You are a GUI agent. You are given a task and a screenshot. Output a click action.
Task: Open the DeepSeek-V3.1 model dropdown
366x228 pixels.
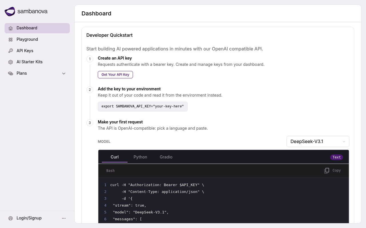tap(318, 142)
